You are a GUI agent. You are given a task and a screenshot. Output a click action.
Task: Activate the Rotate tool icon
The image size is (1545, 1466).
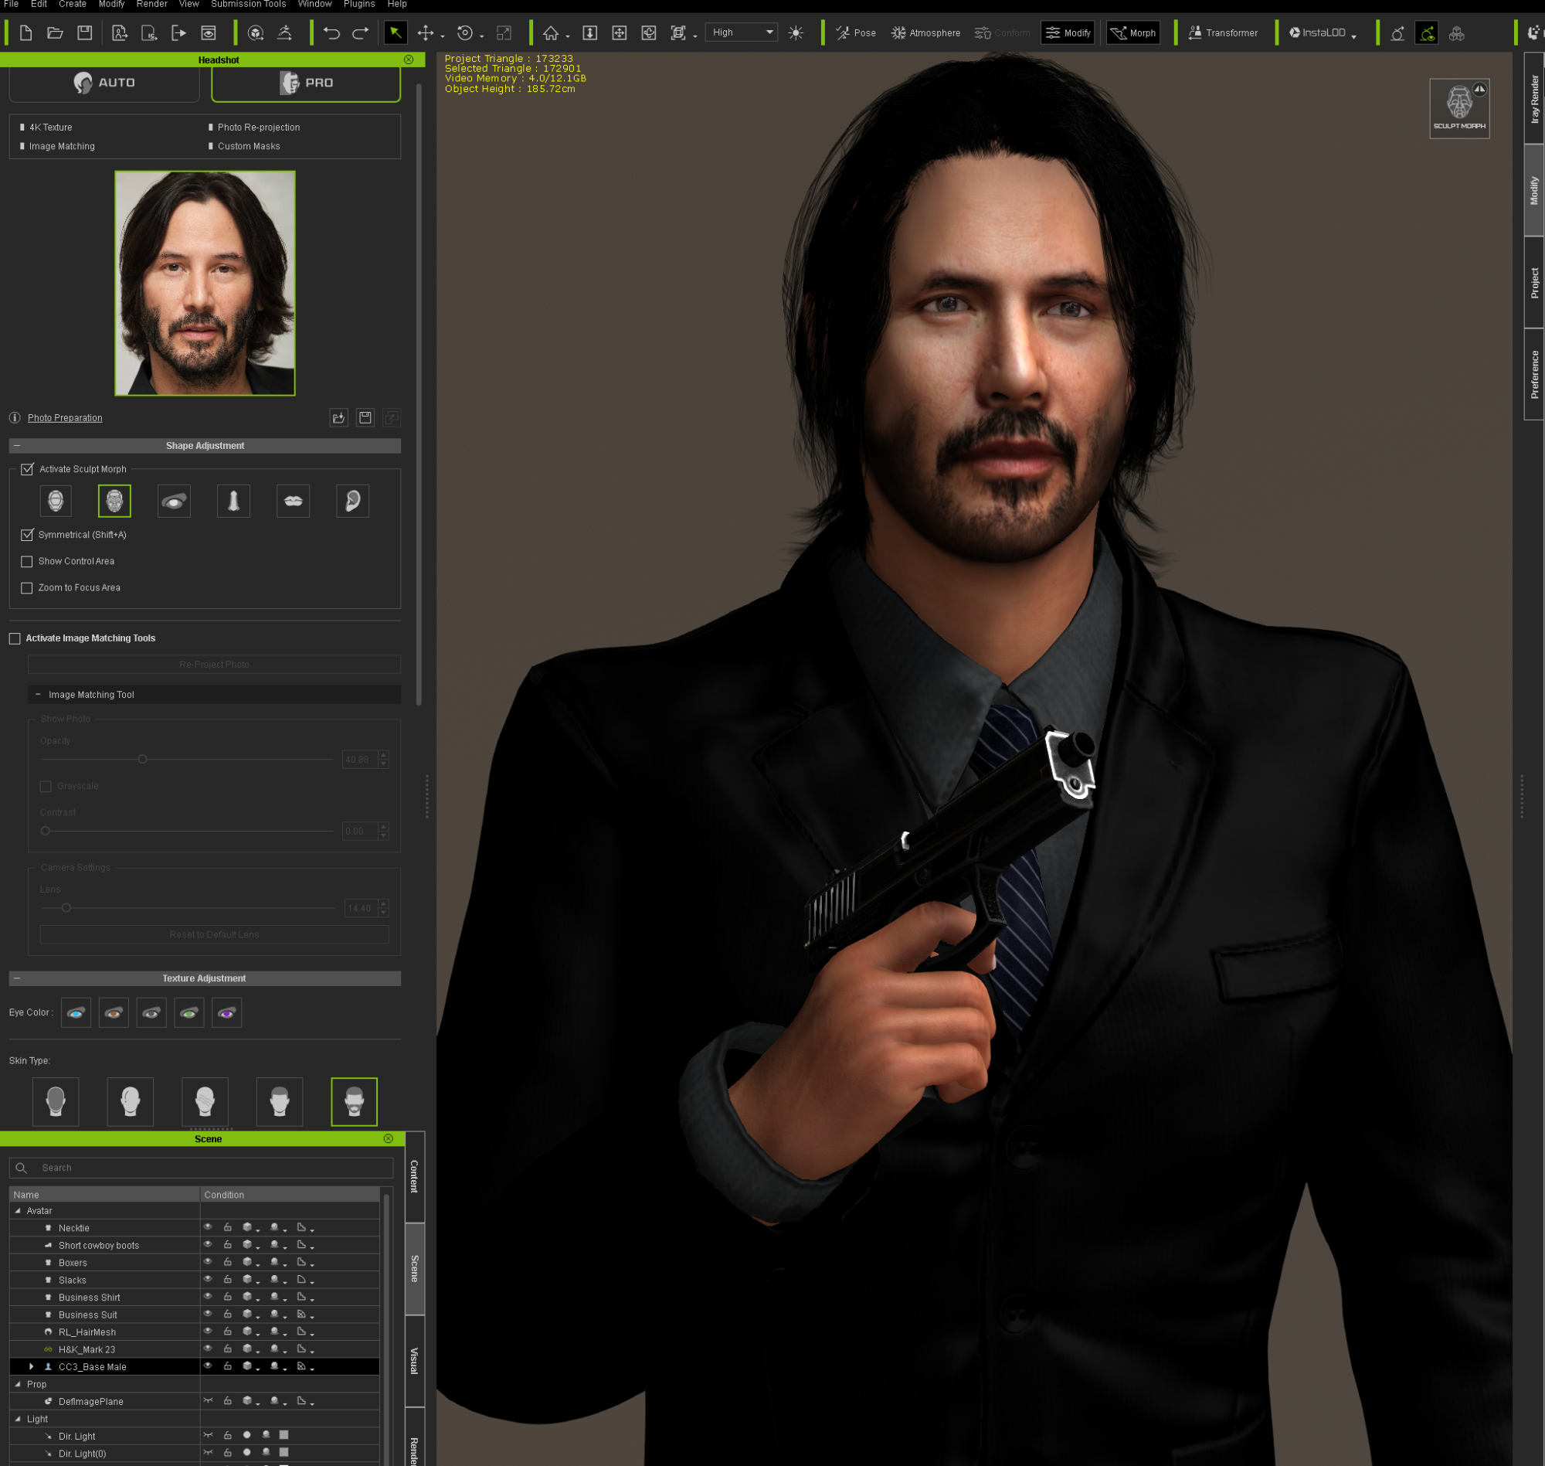click(x=465, y=32)
